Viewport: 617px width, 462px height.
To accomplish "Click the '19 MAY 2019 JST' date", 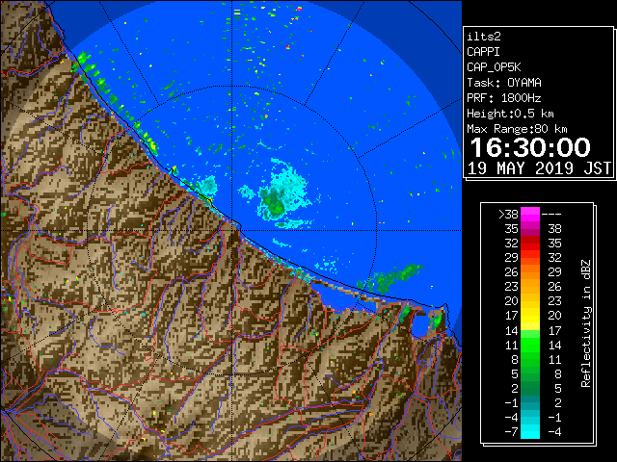I will click(x=539, y=168).
